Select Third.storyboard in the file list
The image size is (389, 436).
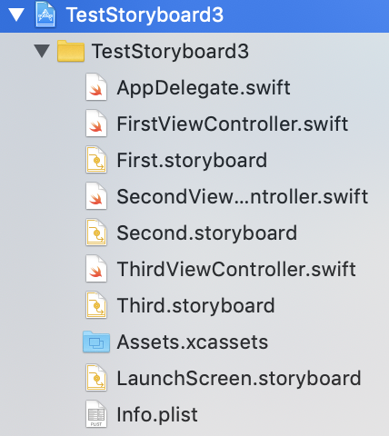[x=195, y=305]
